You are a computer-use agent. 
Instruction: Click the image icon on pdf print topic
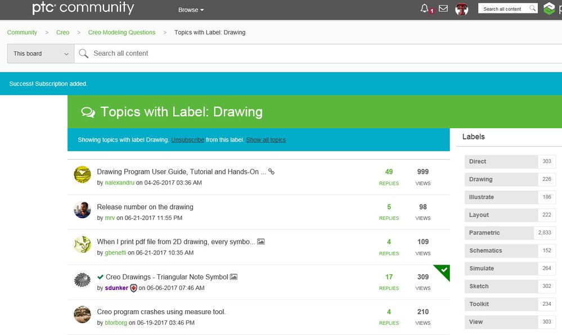261,242
